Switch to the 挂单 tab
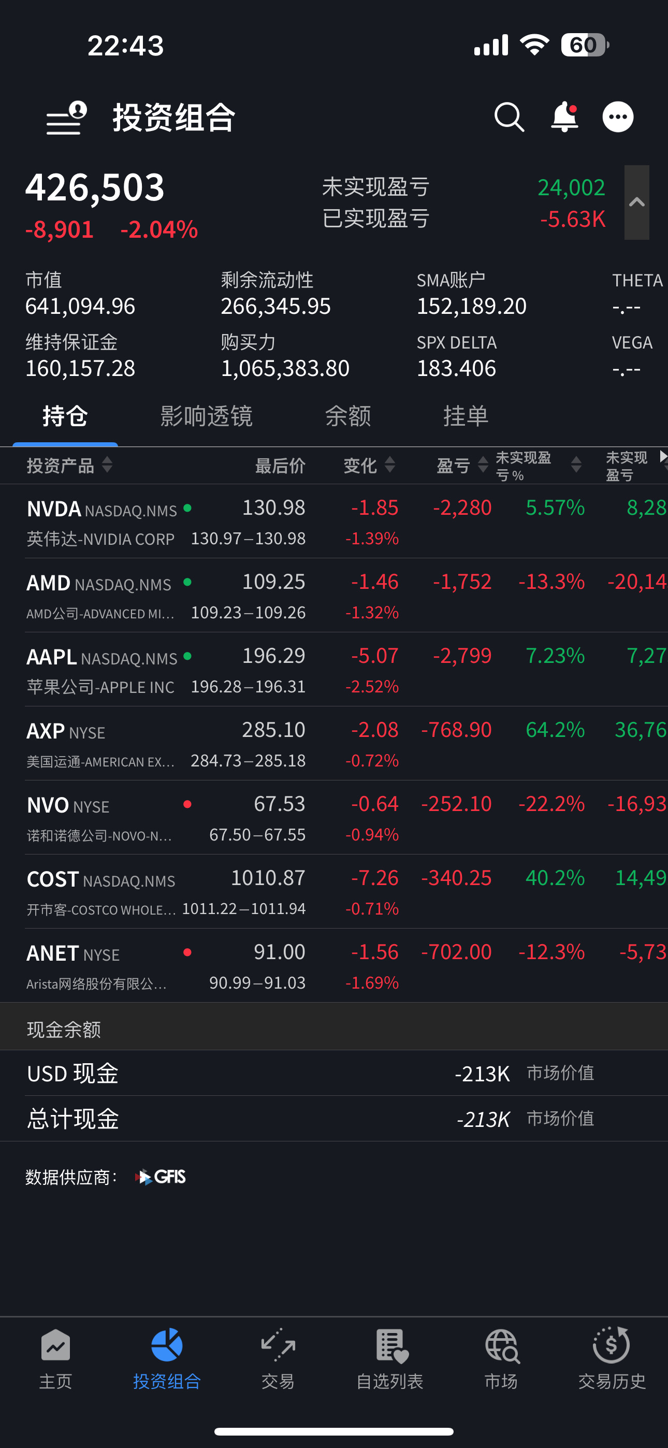This screenshot has width=668, height=1448. (x=466, y=416)
